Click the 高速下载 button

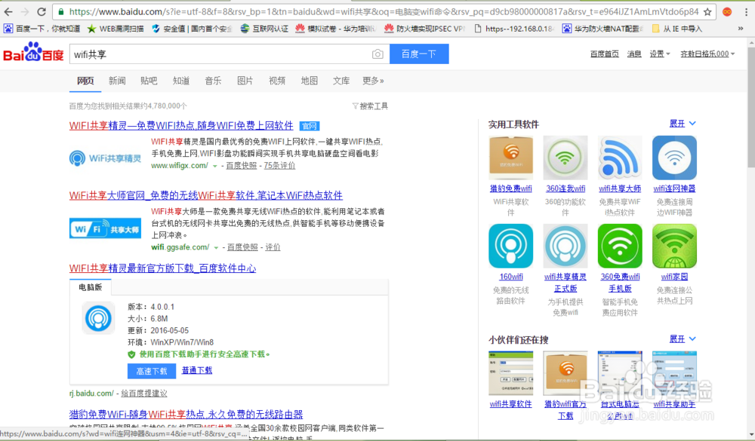[x=152, y=371]
